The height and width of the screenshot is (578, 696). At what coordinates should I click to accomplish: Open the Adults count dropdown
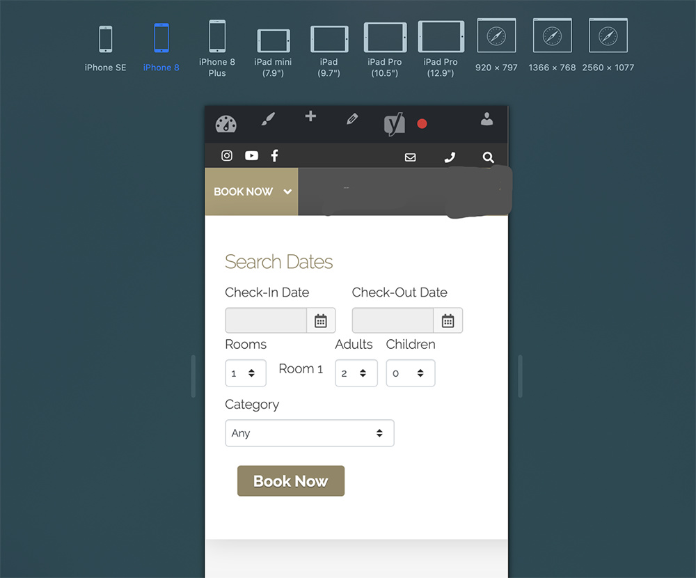coord(356,373)
